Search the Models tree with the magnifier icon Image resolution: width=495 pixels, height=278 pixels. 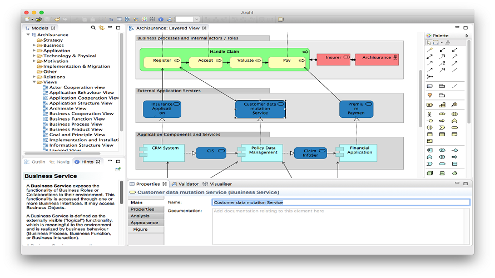pyautogui.click(x=93, y=28)
